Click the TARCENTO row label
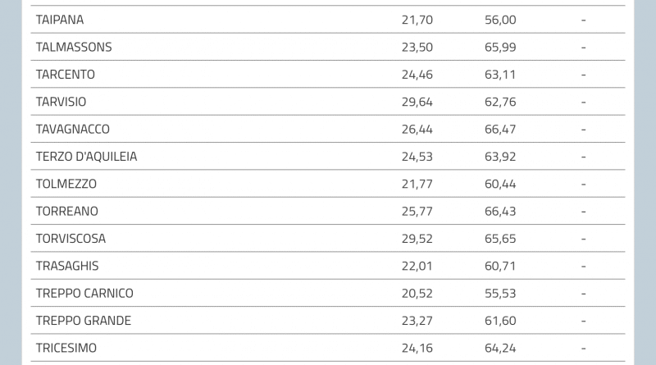 [66, 75]
